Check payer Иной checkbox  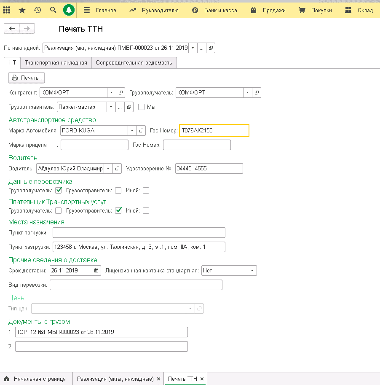click(146, 211)
